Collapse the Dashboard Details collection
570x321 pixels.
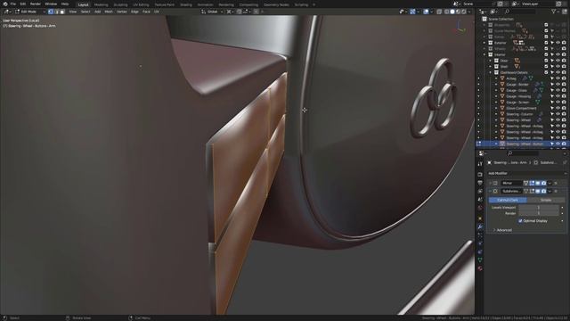click(491, 72)
